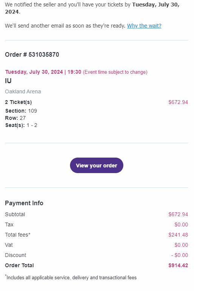Screen dimensions: 199x291
Task: Click the Payment Info heading
Action: (24, 203)
